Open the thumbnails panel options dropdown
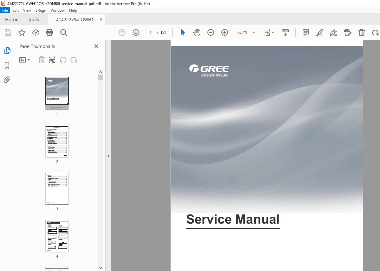The width and height of the screenshot is (380, 271). point(24,60)
